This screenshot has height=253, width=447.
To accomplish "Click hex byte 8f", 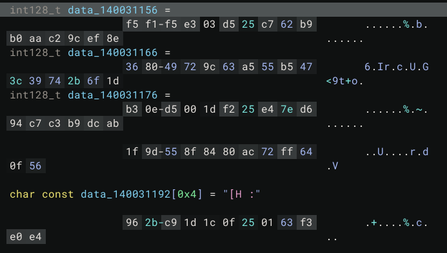I will pyautogui.click(x=190, y=152).
